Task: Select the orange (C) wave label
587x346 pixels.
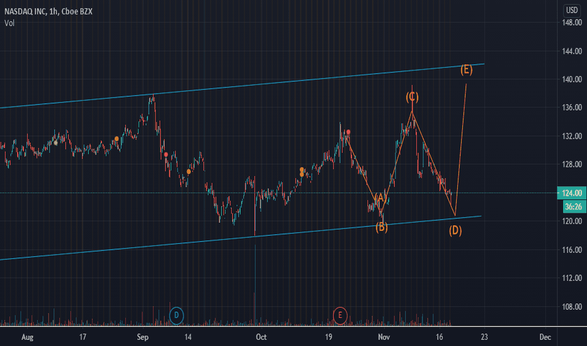Action: 412,98
